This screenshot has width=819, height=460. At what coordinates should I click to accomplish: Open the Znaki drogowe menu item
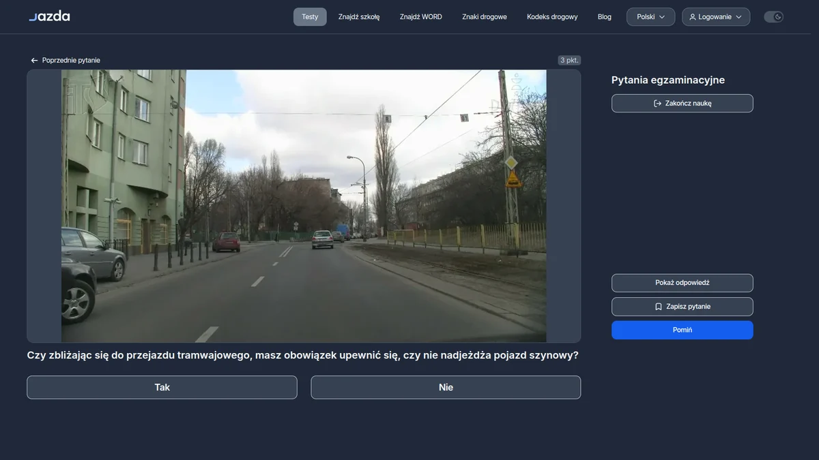coord(485,17)
